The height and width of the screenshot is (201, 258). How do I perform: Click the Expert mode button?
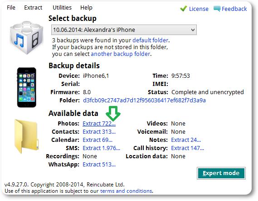pos(221,173)
